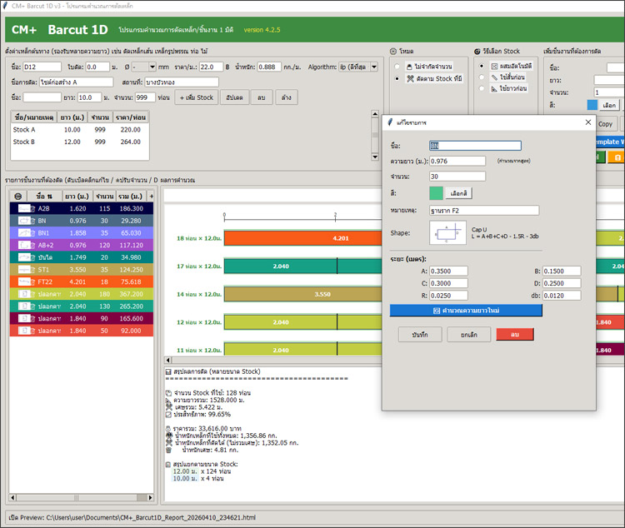
Task: Click the blue คำนวณความยาวใหม่ button
Action: (466, 310)
